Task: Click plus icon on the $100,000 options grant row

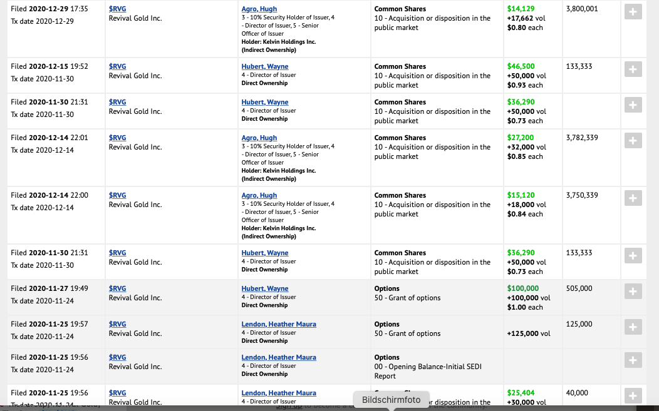Action: click(x=633, y=292)
